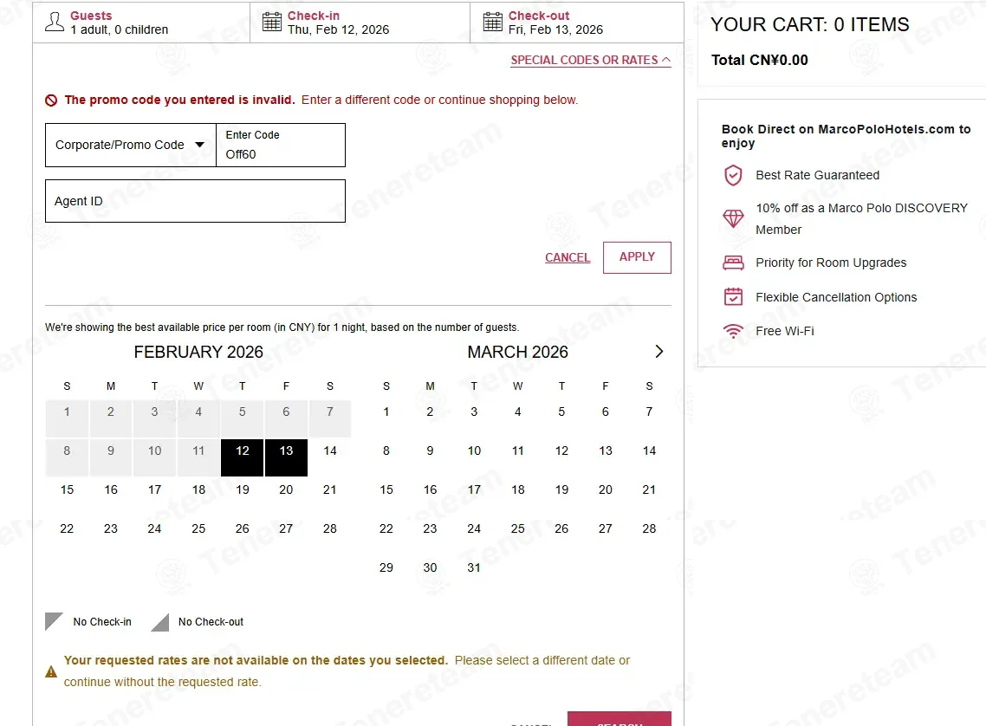Click the Guests person icon
The width and height of the screenshot is (986, 726).
(x=55, y=22)
